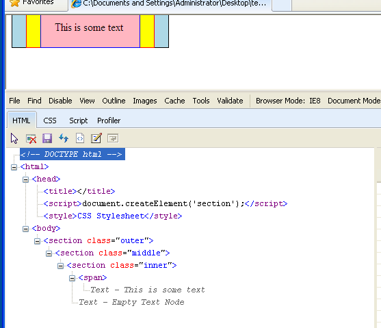Viewport: 381px width, 328px height.
Task: Click Browser Mode: IE8 button
Action: pyautogui.click(x=288, y=101)
